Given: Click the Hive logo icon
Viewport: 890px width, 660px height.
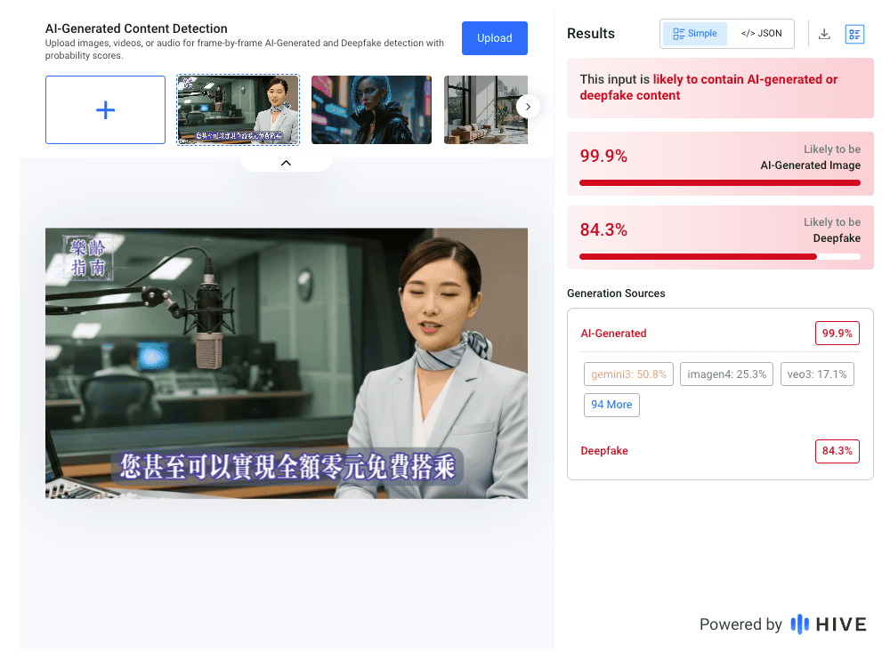Looking at the screenshot, I should (800, 624).
